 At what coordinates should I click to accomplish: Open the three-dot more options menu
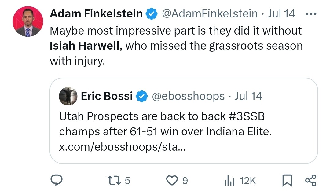click(311, 14)
